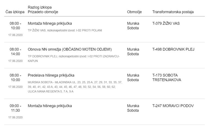
Task: Click 'Murska Sobota' area in Dobrovnik Plej row
Action: click(x=133, y=52)
